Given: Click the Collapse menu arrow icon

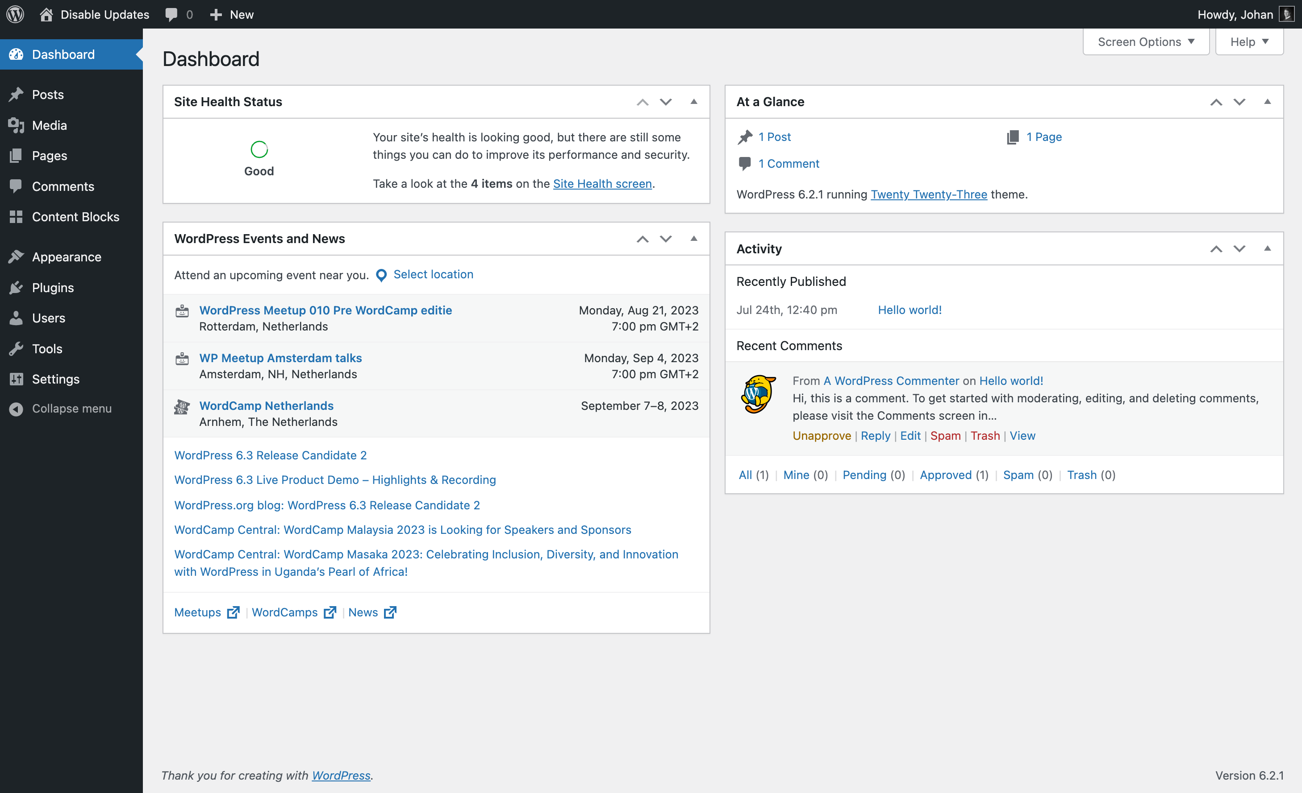Looking at the screenshot, I should 16,409.
